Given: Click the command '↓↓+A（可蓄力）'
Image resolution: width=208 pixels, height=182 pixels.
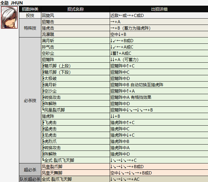Looking at the screenshot, I should [x=124, y=60].
